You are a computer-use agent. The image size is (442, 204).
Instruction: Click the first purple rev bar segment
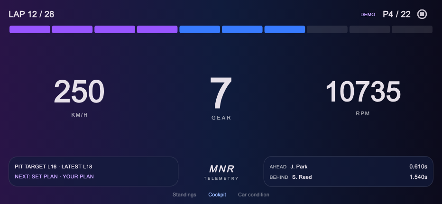click(29, 29)
